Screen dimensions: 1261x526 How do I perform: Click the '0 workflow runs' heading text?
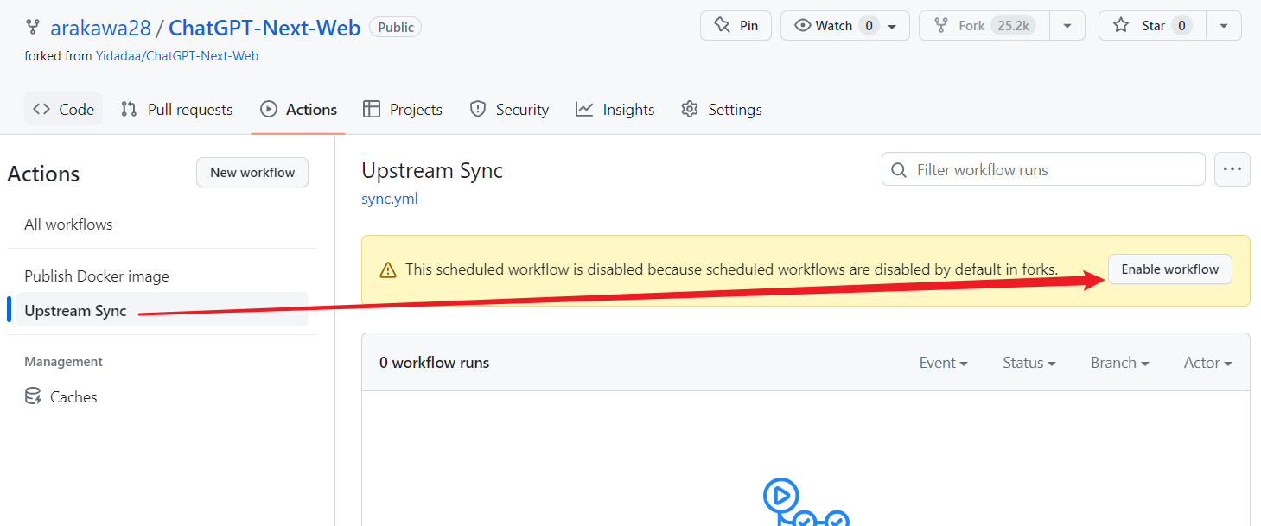[434, 363]
